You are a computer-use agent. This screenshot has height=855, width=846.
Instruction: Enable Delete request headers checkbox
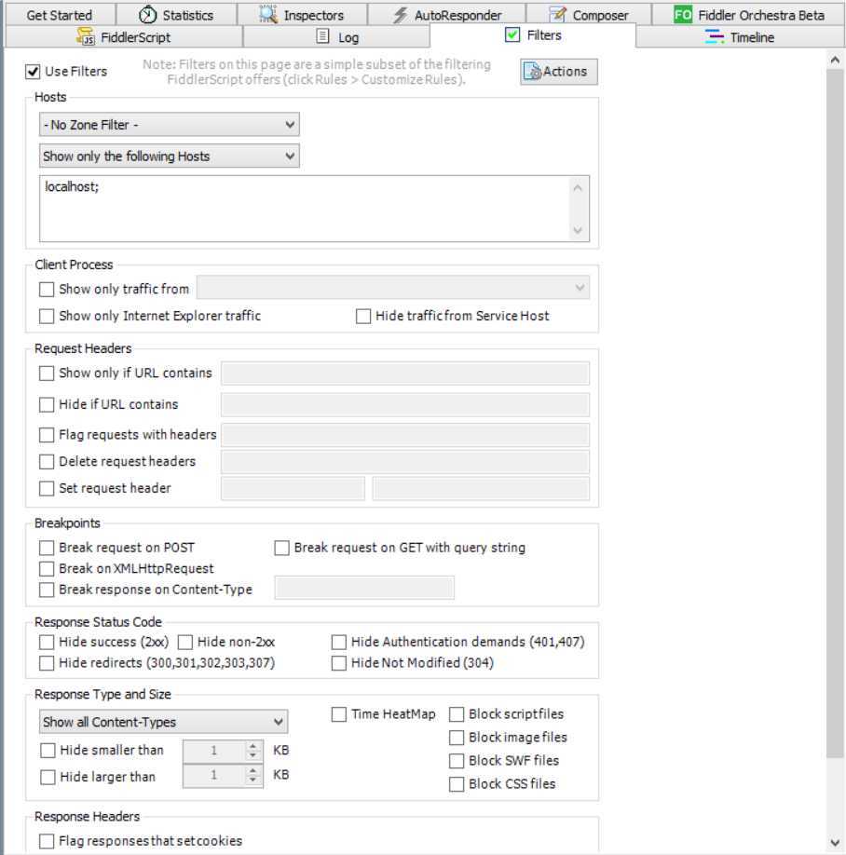point(47,461)
